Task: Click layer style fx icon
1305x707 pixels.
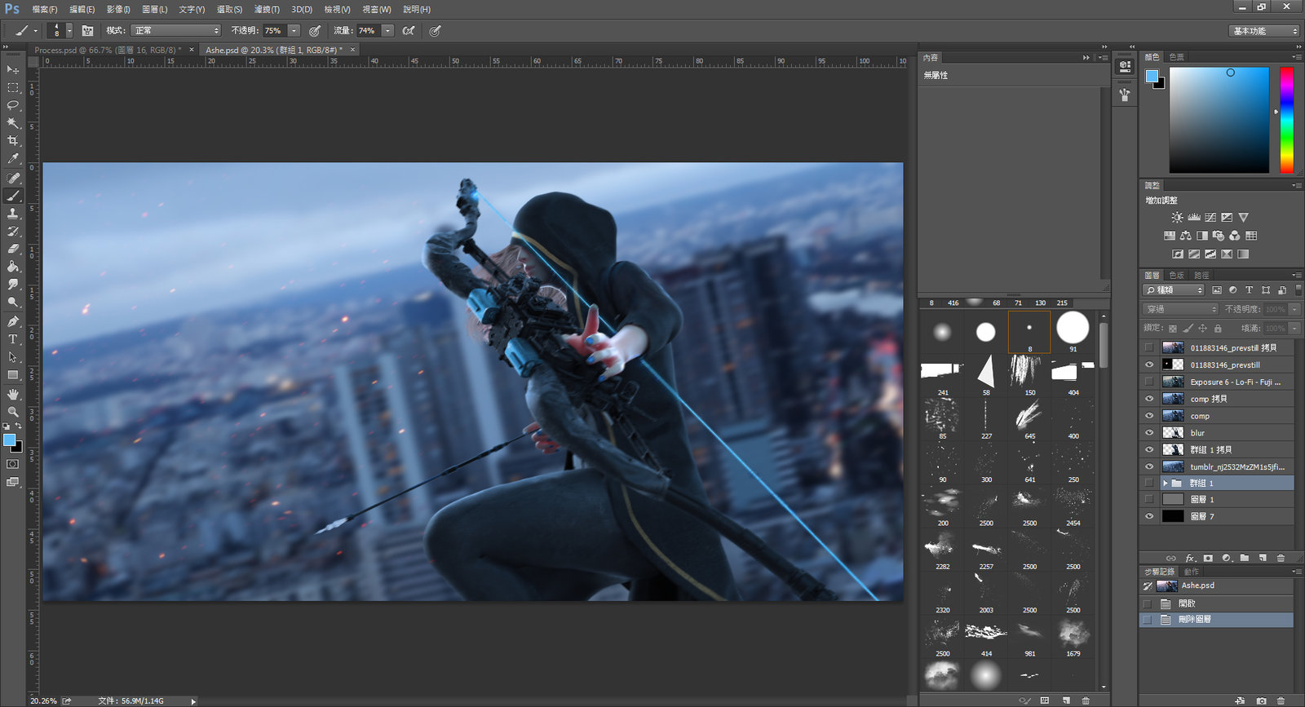Action: (x=1190, y=558)
